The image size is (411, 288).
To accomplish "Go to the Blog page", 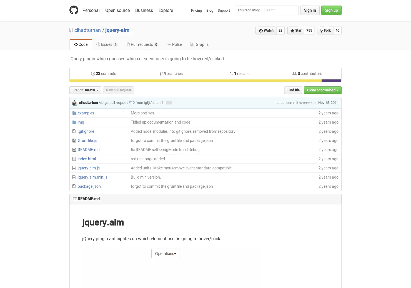I will (210, 10).
